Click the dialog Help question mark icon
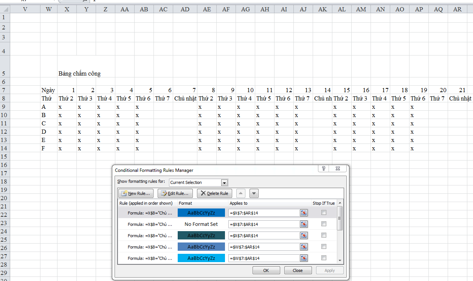The height and width of the screenshot is (281, 473). click(324, 169)
